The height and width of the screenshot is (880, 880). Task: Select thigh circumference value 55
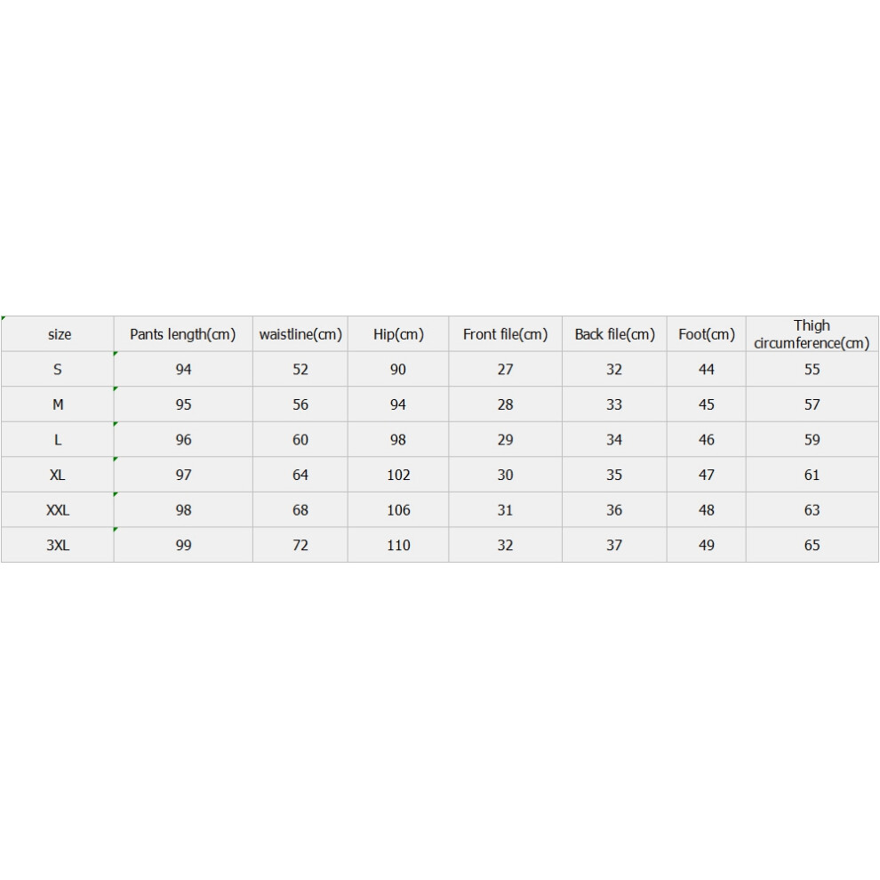pos(812,369)
